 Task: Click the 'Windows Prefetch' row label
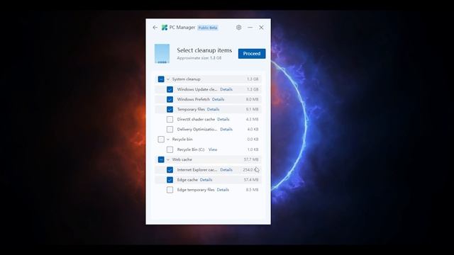(x=194, y=99)
